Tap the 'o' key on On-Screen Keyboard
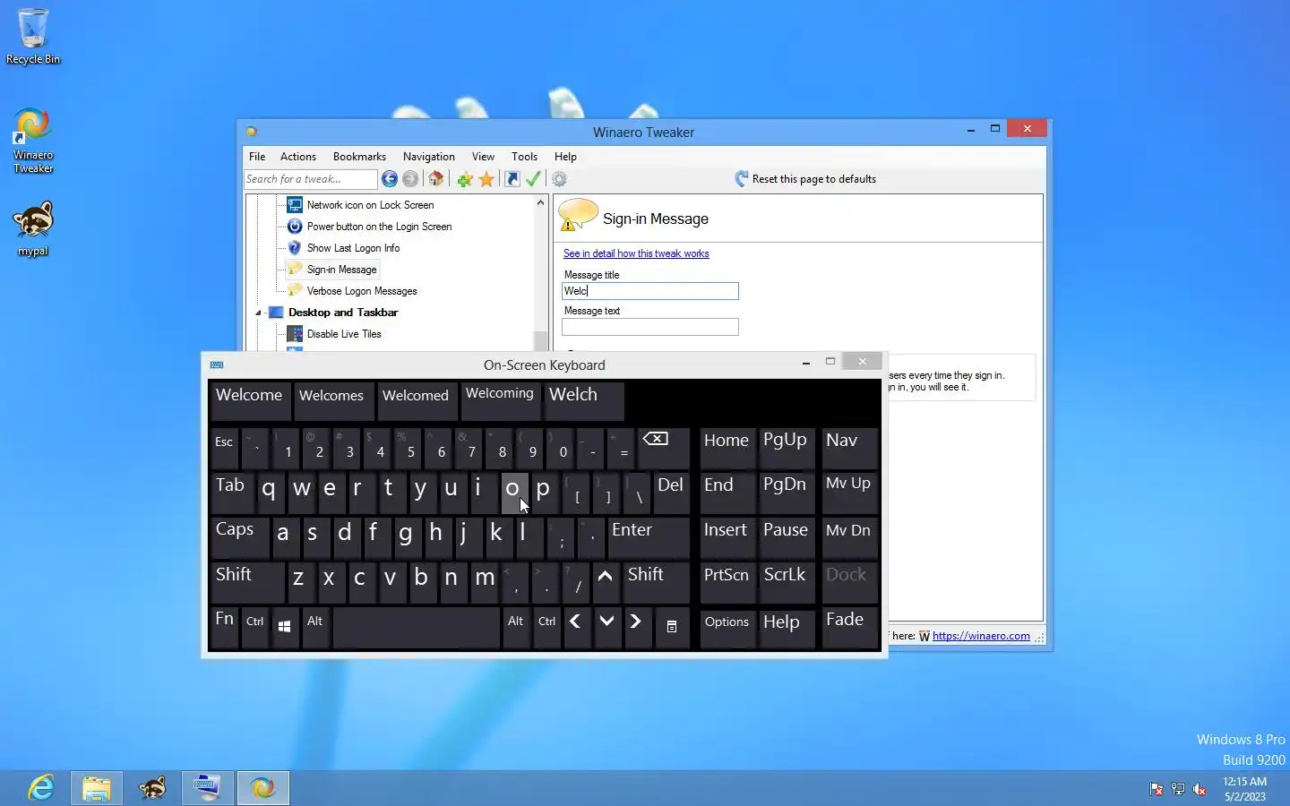Screen dimensions: 1290x806 pyautogui.click(x=513, y=493)
